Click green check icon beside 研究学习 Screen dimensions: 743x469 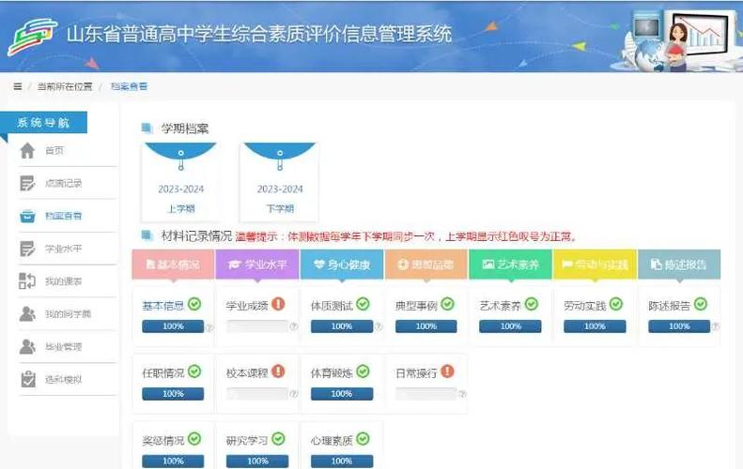coord(279,439)
